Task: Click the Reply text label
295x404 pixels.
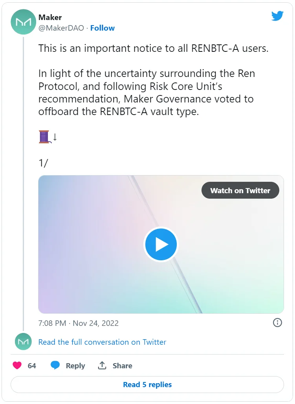Action: click(x=75, y=366)
